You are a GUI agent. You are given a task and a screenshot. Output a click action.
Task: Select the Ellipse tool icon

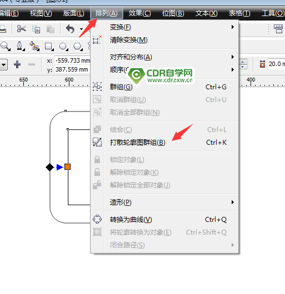[x=63, y=46]
